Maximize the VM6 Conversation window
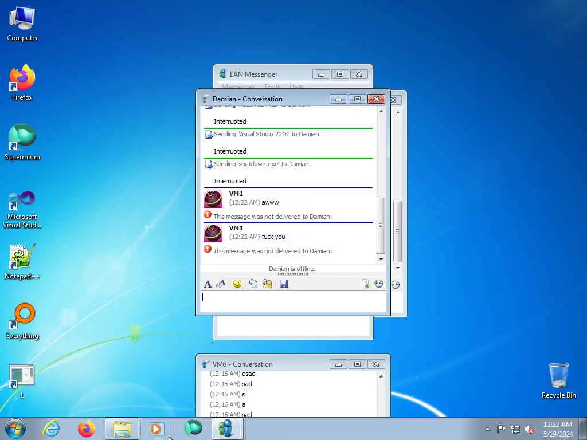587x440 pixels. 357,364
